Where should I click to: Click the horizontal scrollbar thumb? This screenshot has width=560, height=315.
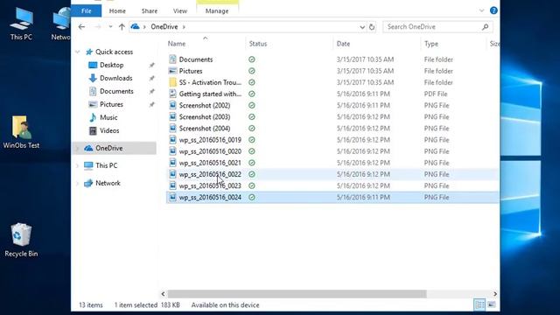coord(297,294)
